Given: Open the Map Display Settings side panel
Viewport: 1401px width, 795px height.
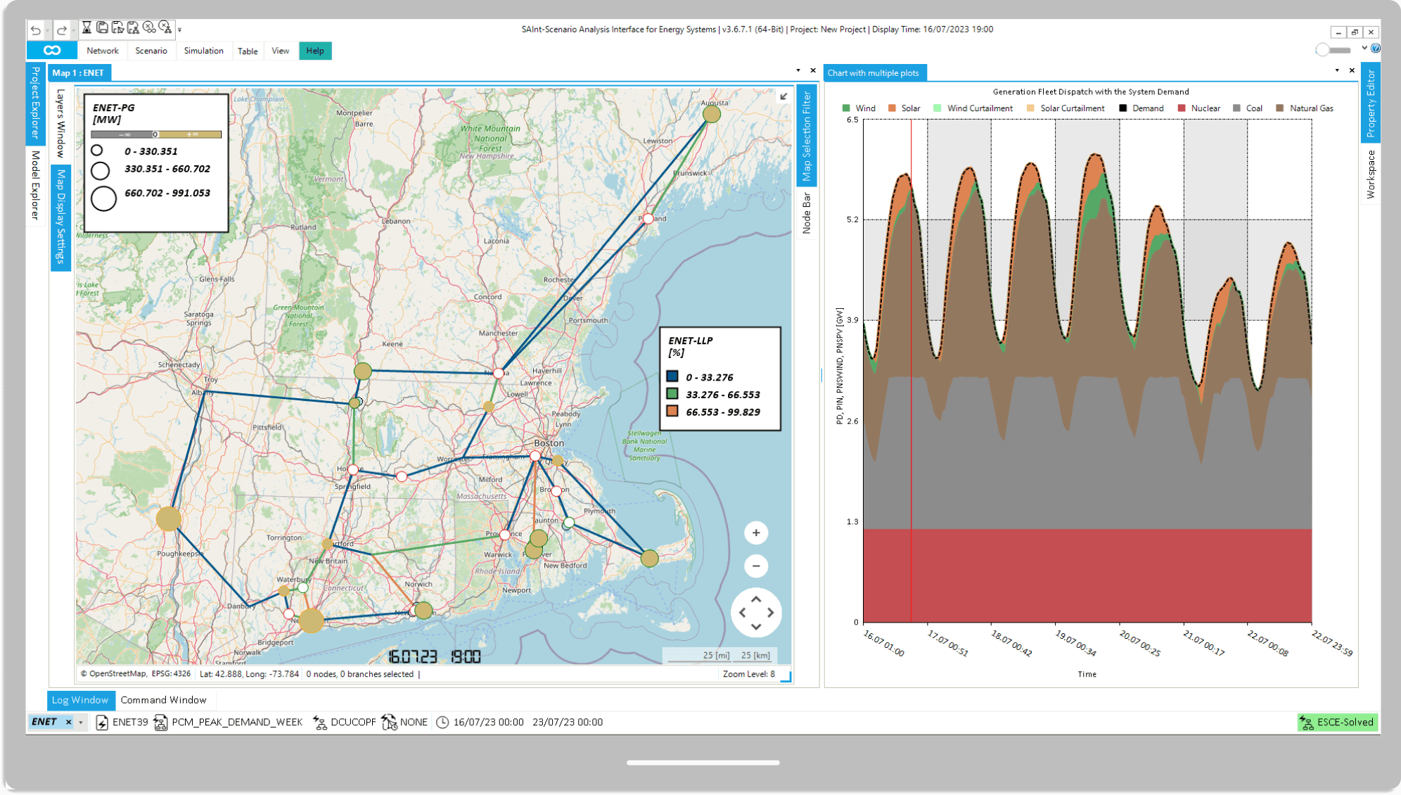Looking at the screenshot, I should (x=60, y=217).
